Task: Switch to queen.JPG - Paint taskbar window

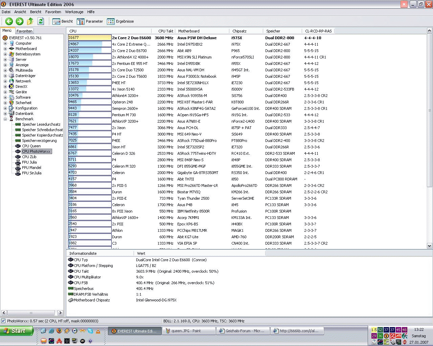Action: (189, 331)
